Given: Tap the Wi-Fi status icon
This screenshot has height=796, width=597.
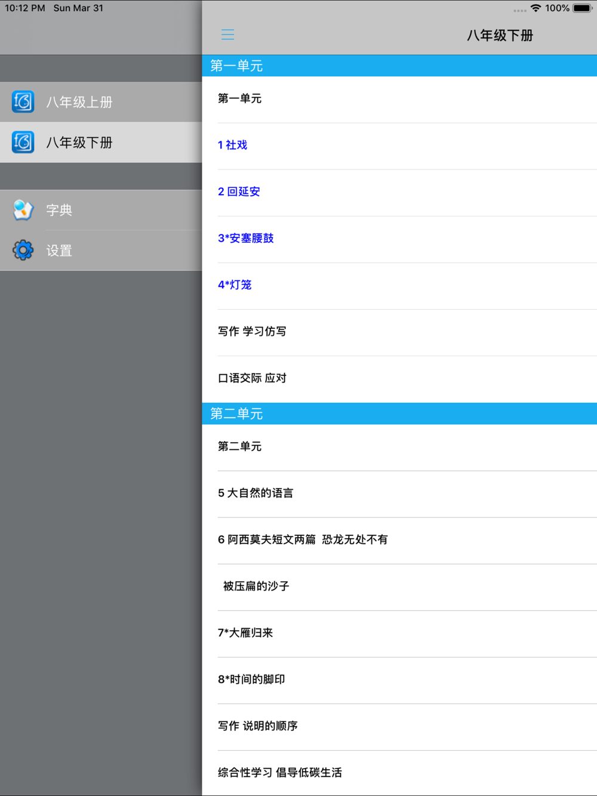Looking at the screenshot, I should [x=536, y=8].
